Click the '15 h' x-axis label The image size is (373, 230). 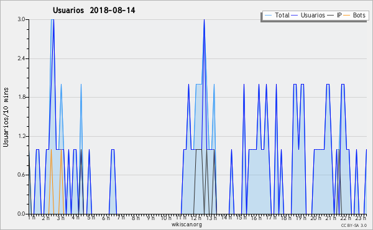(241, 218)
